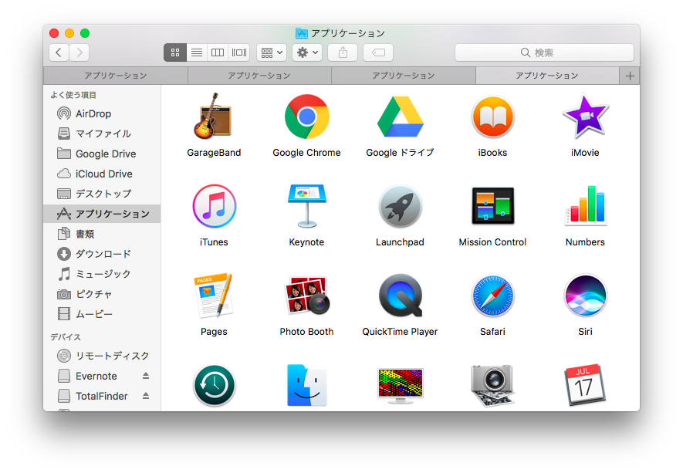683x473 pixels.
Task: Open the GarageBand app icon
Action: [214, 117]
